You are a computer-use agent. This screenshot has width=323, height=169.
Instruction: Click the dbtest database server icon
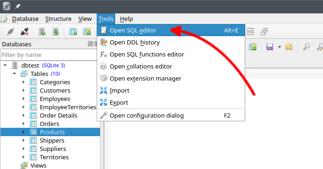coord(15,65)
